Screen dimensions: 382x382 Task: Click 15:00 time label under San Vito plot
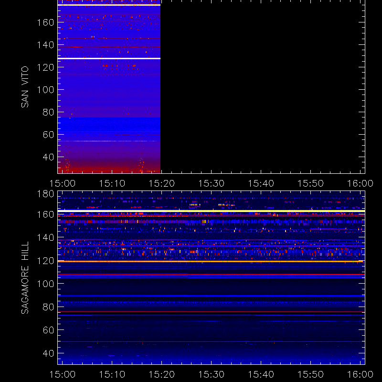tap(63, 183)
